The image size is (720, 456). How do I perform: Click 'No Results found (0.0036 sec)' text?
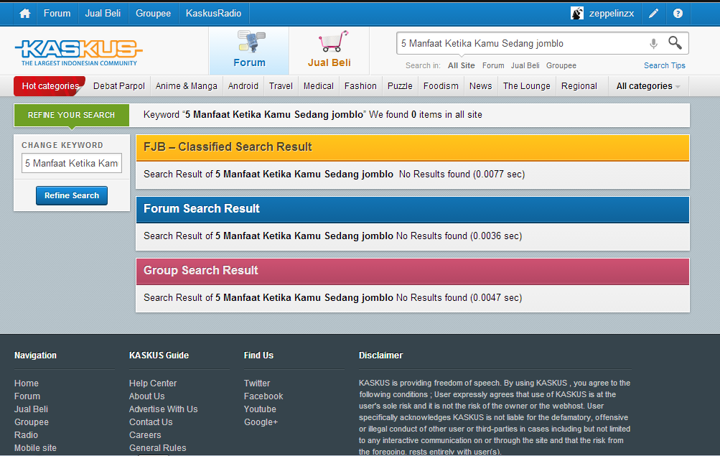[x=459, y=236]
